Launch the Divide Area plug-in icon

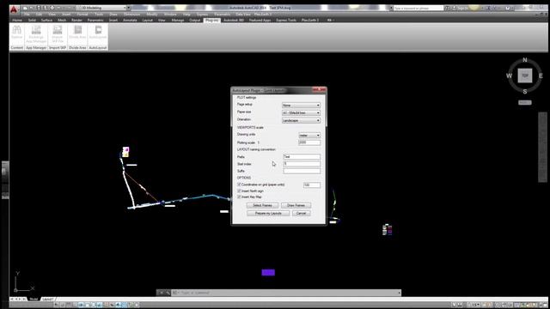coord(77,32)
